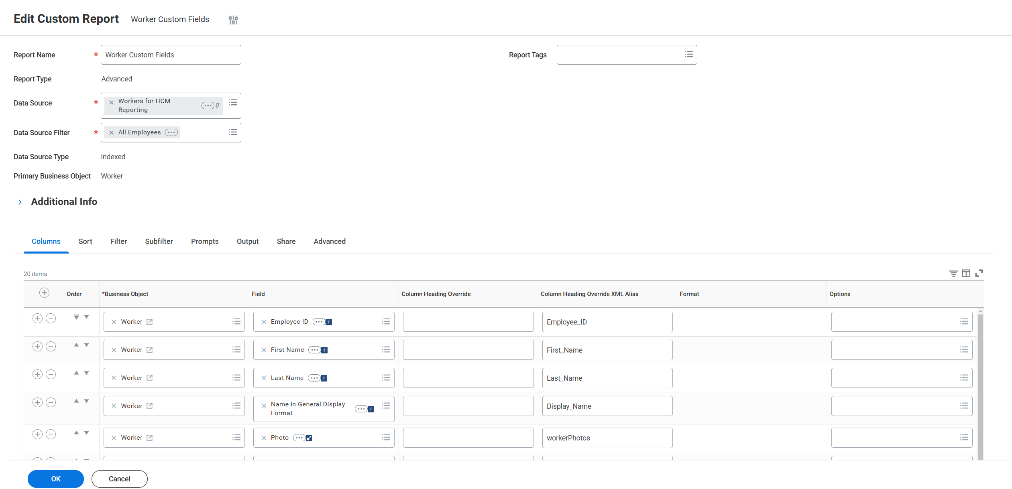Open Options prompt for Employee ID row
This screenshot has height=489, width=1012.
pos(964,322)
